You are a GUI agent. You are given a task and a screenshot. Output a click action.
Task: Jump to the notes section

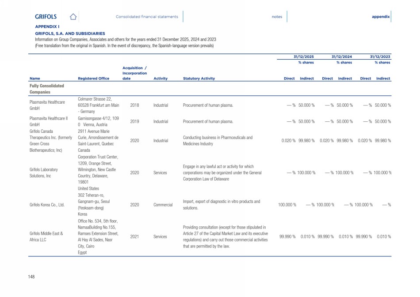point(277,17)
